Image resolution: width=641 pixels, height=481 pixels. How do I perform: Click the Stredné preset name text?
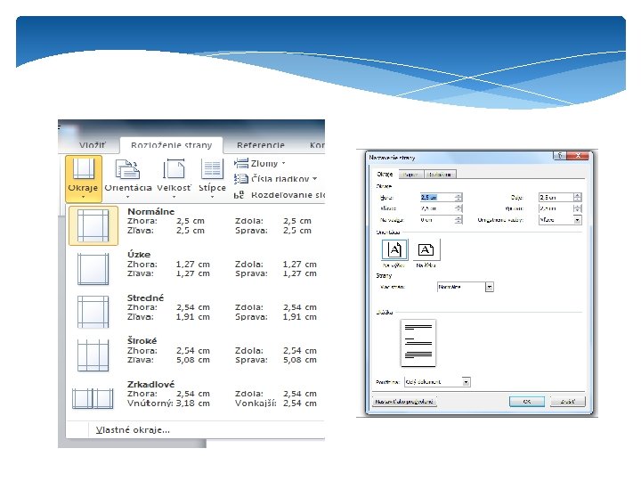point(145,298)
